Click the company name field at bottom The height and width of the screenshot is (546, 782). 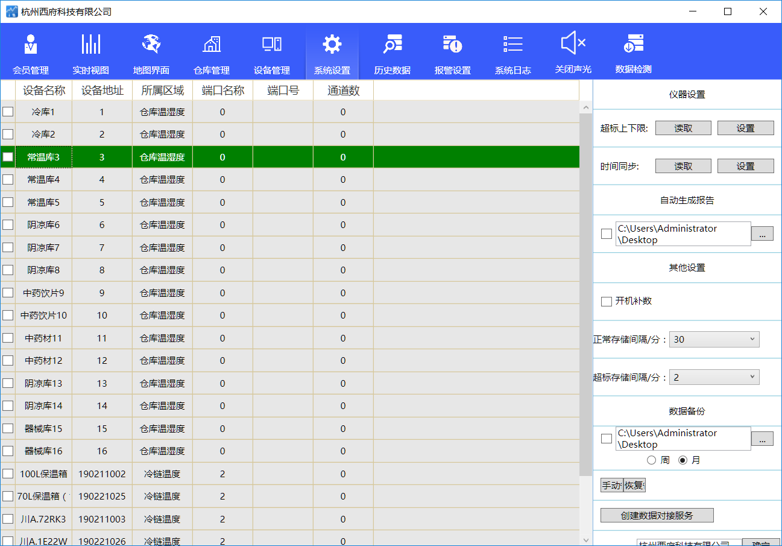pyautogui.click(x=689, y=543)
